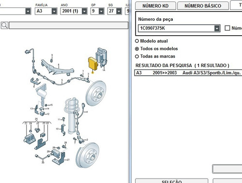Image resolution: width=242 pixels, height=183 pixels.
Task: Click the search text field beside magnifier
Action: point(69,26)
